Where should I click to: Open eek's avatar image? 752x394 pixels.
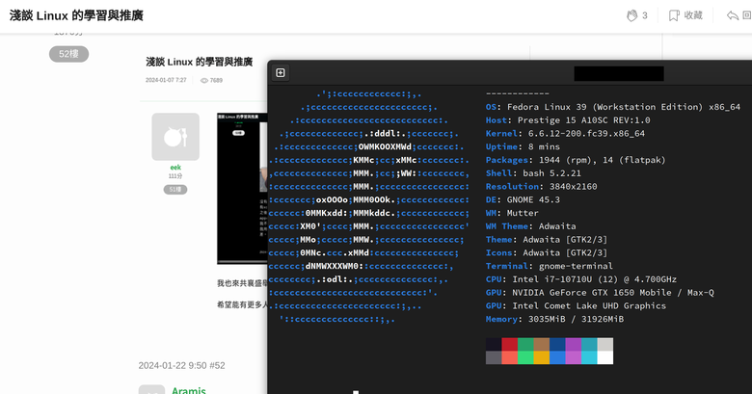point(175,137)
